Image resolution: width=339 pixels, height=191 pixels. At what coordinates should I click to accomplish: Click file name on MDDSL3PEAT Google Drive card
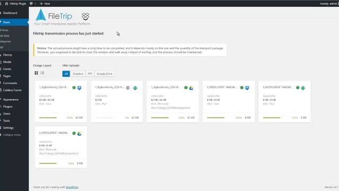[54, 133]
